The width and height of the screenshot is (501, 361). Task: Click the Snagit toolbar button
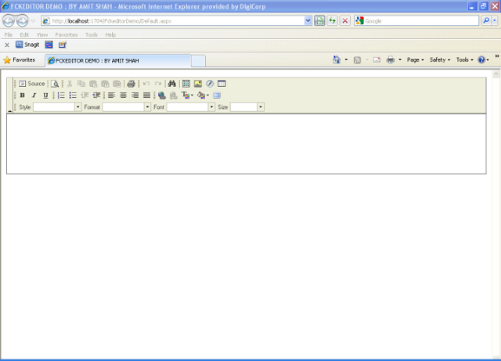pos(28,45)
